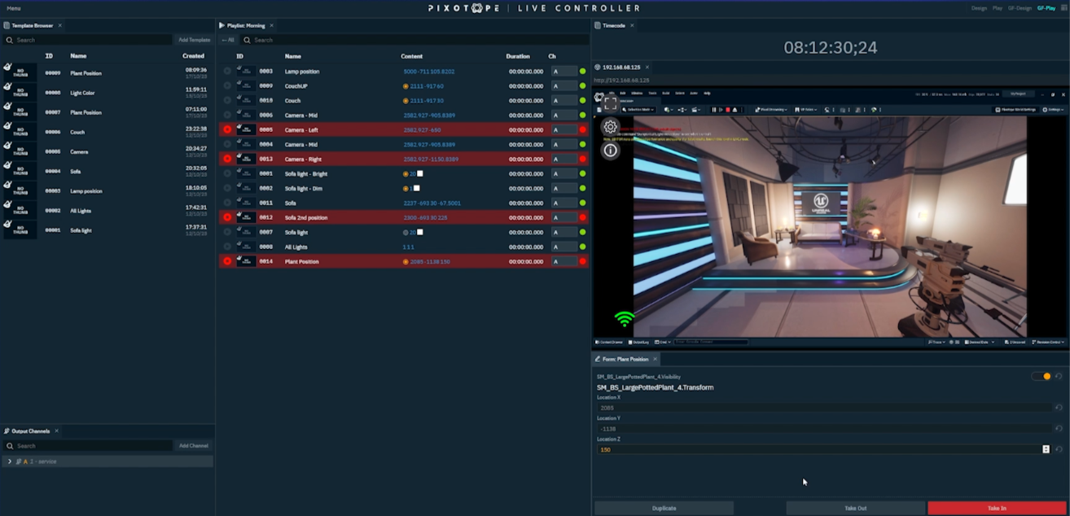Select the Timecode panel tab
Screen dimensions: 1070x516
[x=613, y=26]
